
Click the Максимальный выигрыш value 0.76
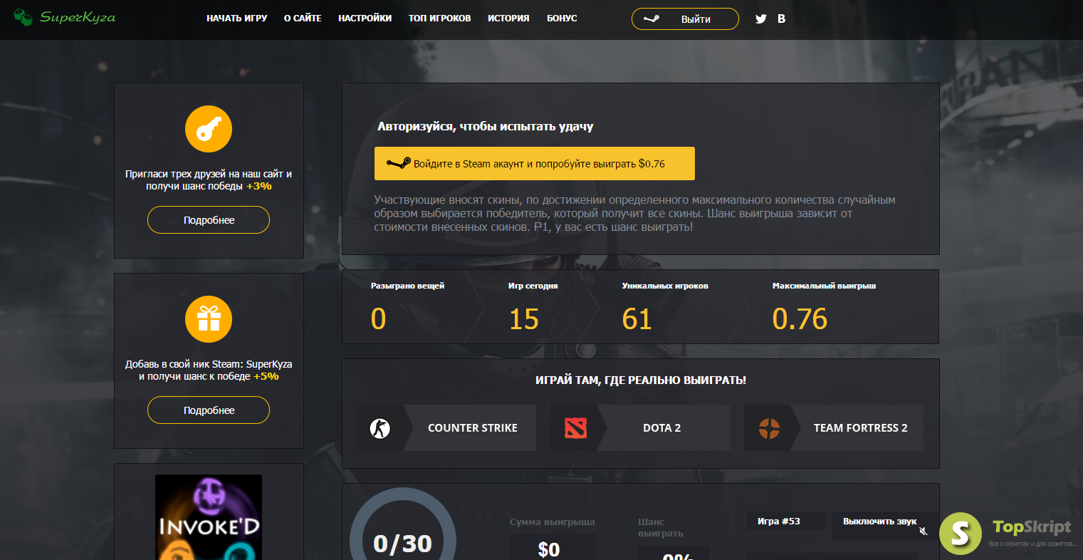click(x=800, y=318)
